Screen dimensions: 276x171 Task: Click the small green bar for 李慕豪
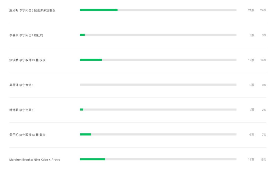click(x=82, y=35)
